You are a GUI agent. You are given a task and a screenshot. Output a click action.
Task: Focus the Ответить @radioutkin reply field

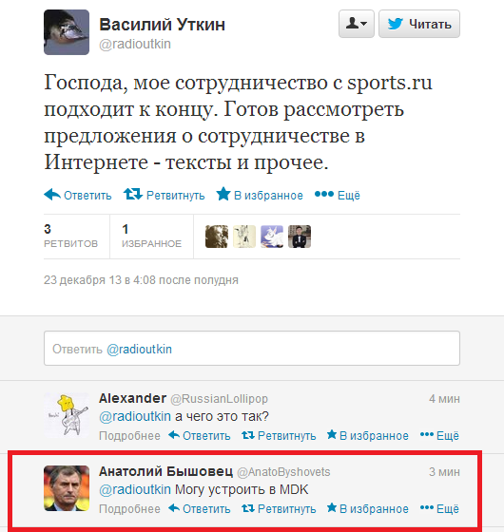tap(252, 349)
